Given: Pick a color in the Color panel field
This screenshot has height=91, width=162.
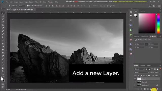Looking at the screenshot, I should point(147,24).
